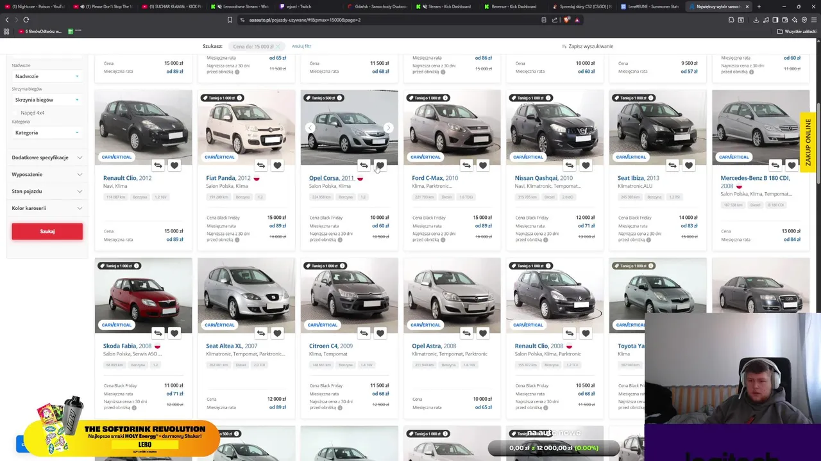Screen dimensions: 821x461
Task: Expand the Wyposażenie filter section
Action: (47, 174)
